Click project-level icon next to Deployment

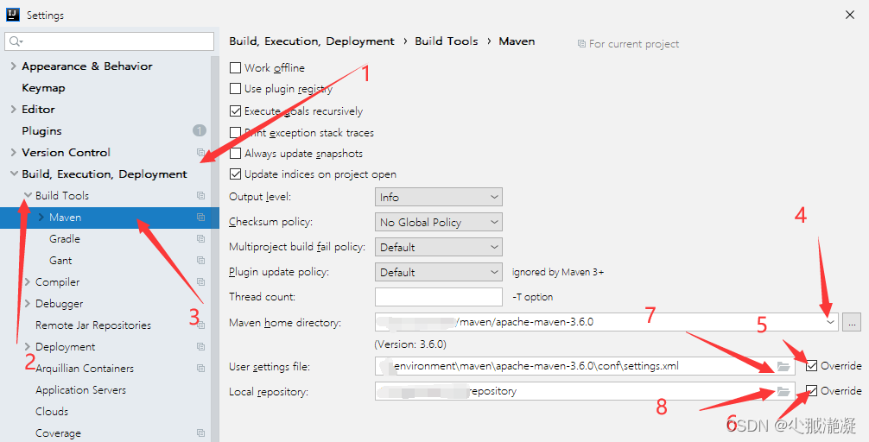[200, 347]
